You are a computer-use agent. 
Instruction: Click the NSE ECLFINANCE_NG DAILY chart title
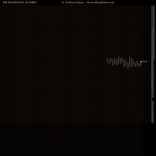pos(19,2)
